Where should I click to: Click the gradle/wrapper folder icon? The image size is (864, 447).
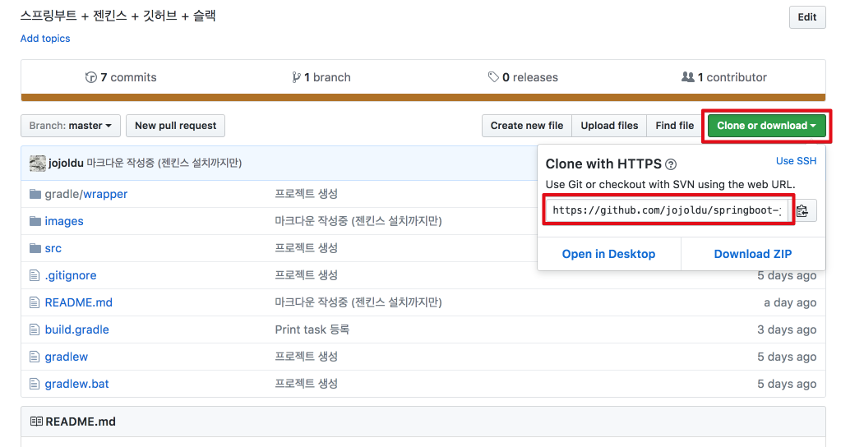point(35,194)
